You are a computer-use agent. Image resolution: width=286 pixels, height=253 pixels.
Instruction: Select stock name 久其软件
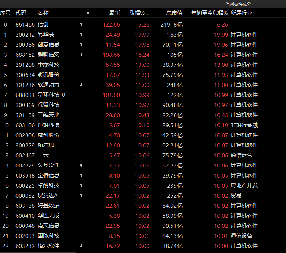pyautogui.click(x=49, y=165)
